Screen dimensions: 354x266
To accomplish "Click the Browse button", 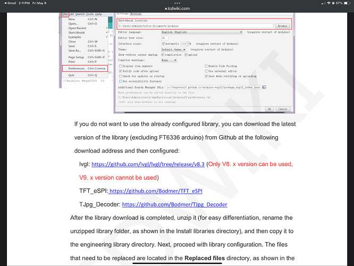I will pos(282,26).
